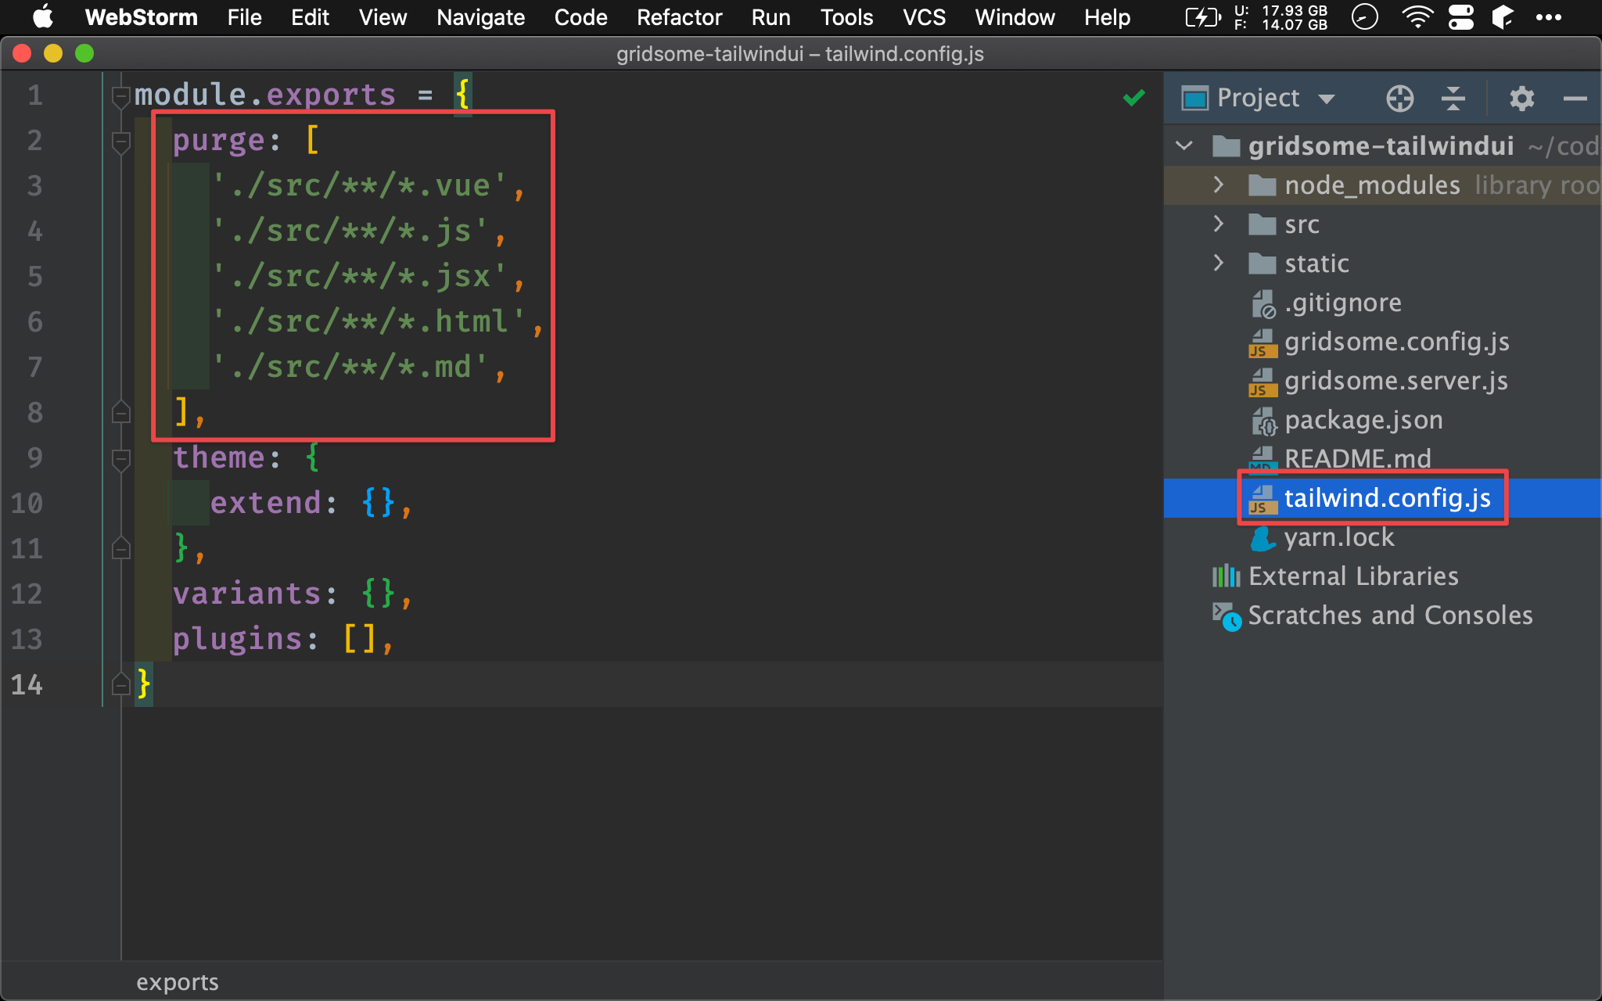The image size is (1602, 1001).
Task: Click the exports breadcrumb at the bottom
Action: tap(178, 982)
